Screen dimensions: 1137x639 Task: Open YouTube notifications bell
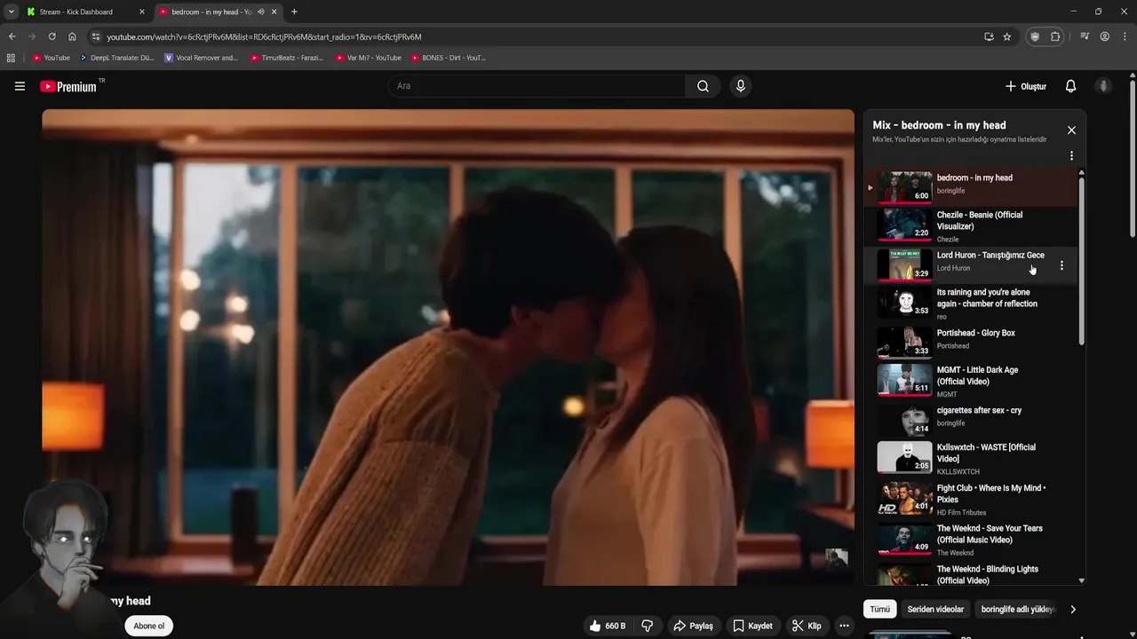[x=1070, y=86]
